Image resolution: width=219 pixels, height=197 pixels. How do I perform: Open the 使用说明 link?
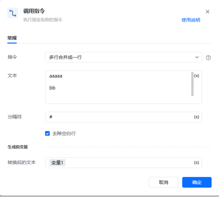pos(191,20)
